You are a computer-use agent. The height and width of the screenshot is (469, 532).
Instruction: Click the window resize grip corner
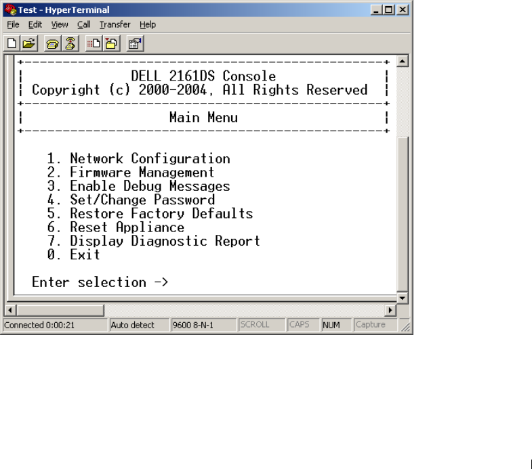(405, 326)
